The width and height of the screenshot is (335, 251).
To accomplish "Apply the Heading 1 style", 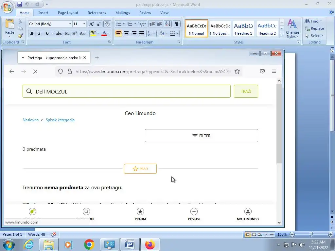I will click(x=243, y=29).
